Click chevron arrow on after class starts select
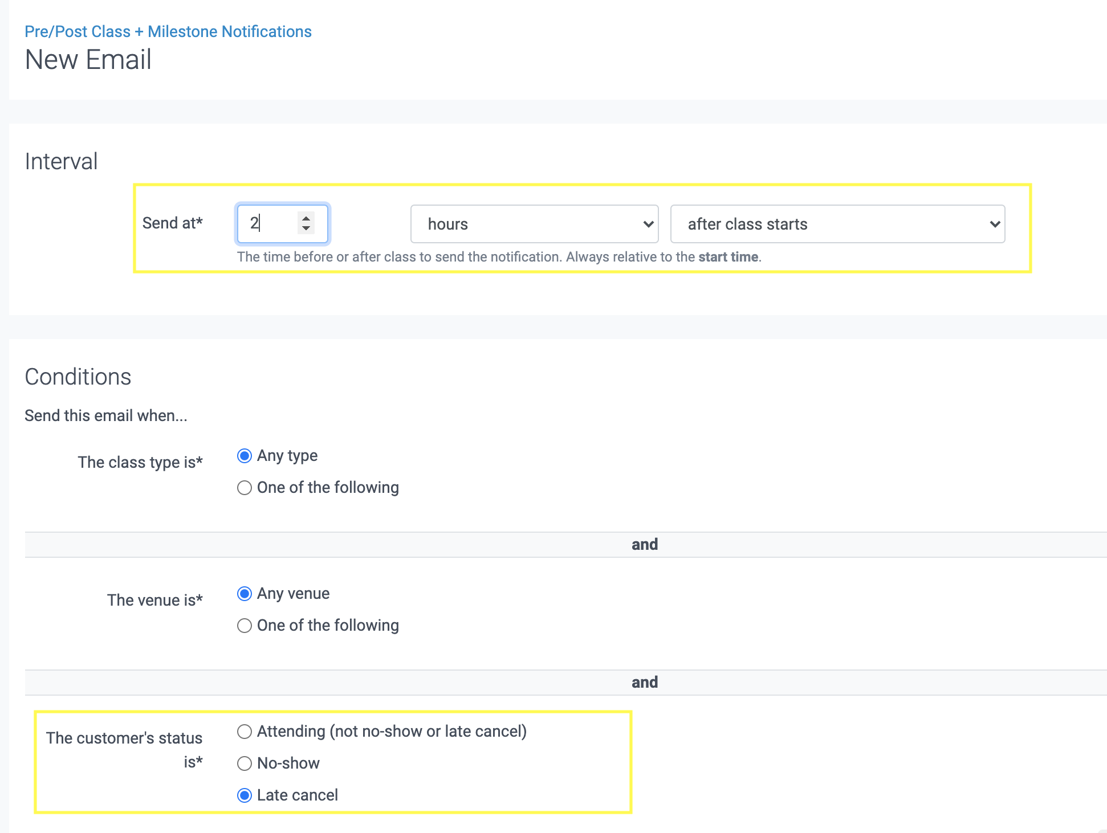Image resolution: width=1107 pixels, height=833 pixels. click(995, 224)
